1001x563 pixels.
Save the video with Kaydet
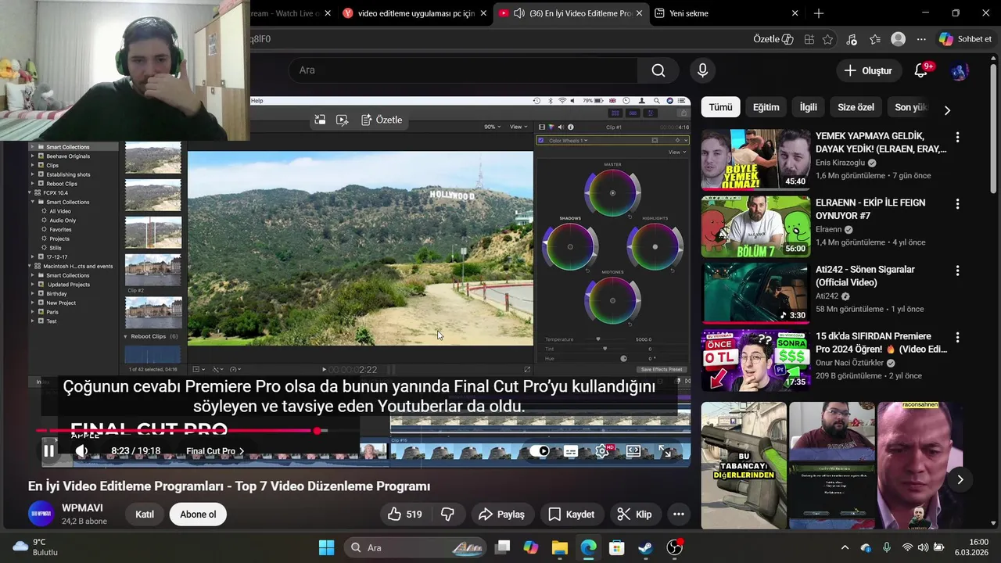click(571, 514)
